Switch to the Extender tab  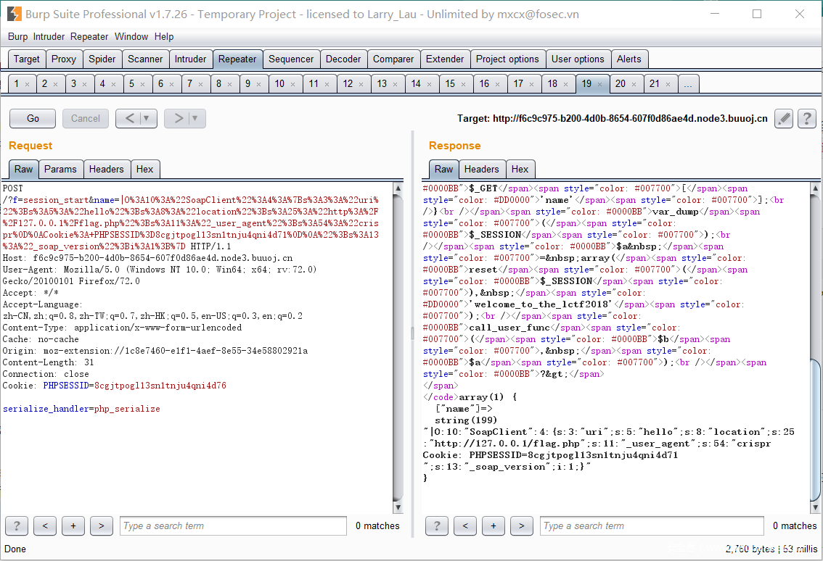[445, 59]
